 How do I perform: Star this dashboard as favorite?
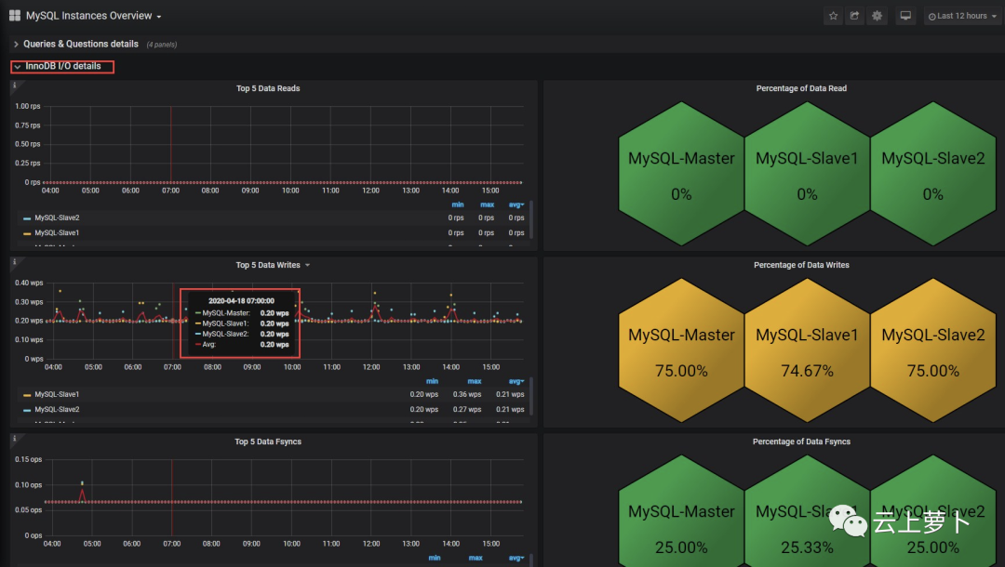(x=833, y=16)
